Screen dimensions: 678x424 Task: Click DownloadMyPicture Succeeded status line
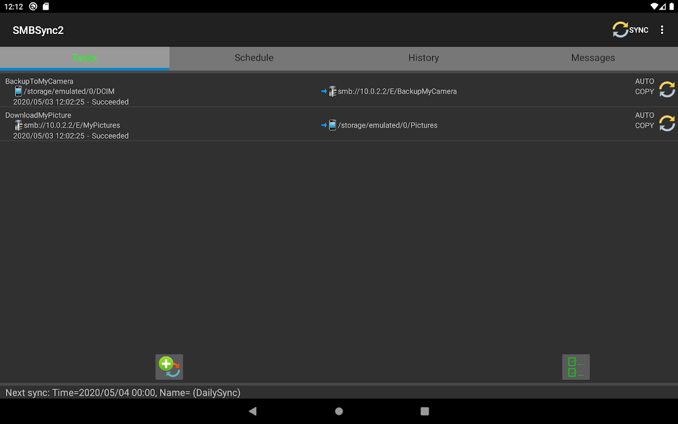[x=71, y=136]
